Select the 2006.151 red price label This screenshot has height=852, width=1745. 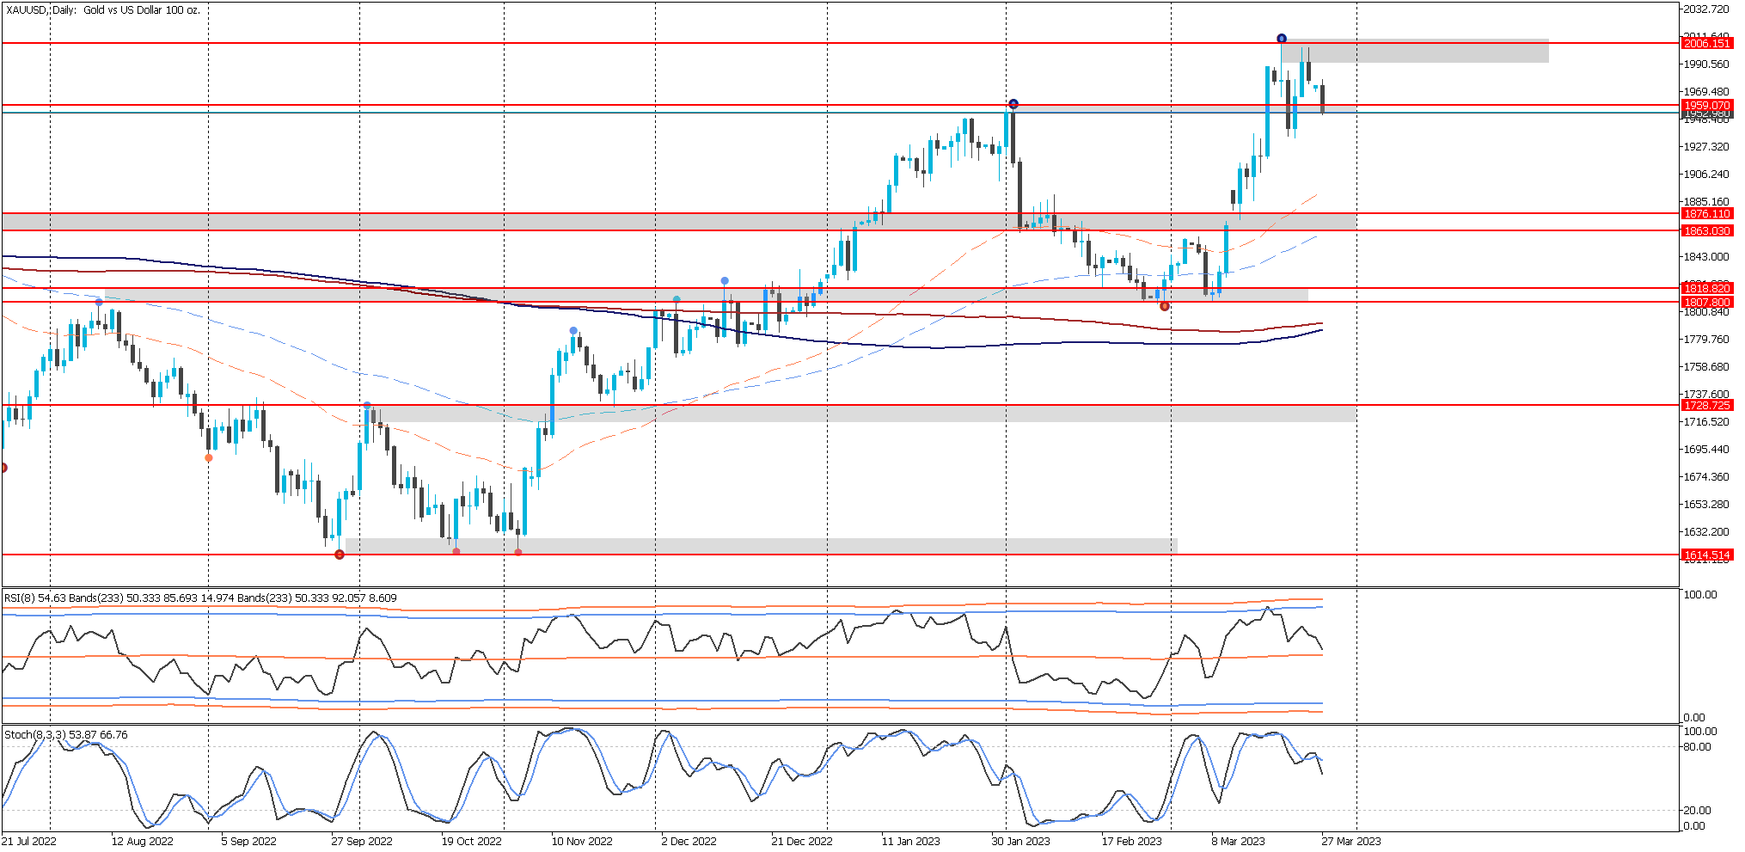1706,43
